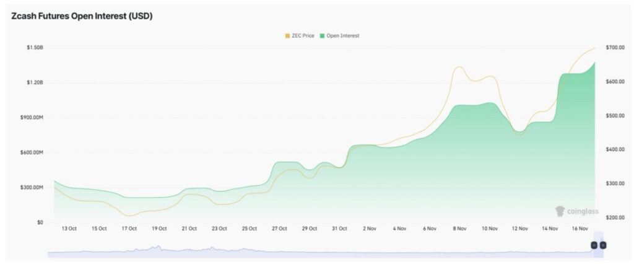Image resolution: width=634 pixels, height=264 pixels.
Task: Click the $1.50B left axis label
Action: tap(35, 48)
